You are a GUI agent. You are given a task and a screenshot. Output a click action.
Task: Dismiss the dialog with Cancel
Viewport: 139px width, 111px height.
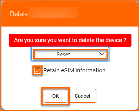[83, 96]
